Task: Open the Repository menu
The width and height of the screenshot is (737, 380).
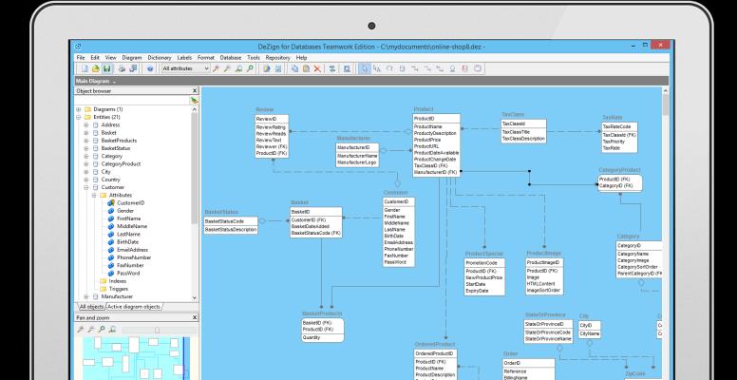Action: click(x=277, y=57)
